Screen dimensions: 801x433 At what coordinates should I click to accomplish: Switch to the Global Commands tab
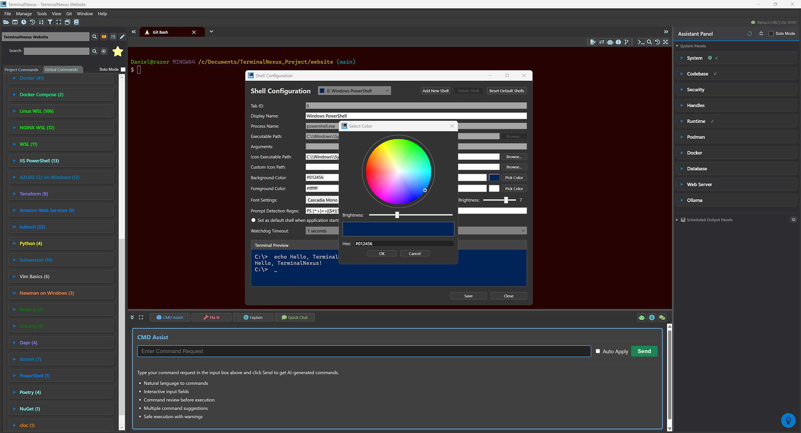click(x=61, y=70)
